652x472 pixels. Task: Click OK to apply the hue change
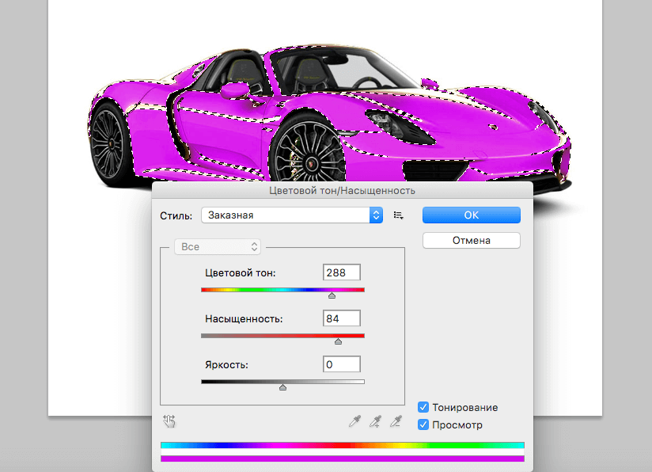471,215
